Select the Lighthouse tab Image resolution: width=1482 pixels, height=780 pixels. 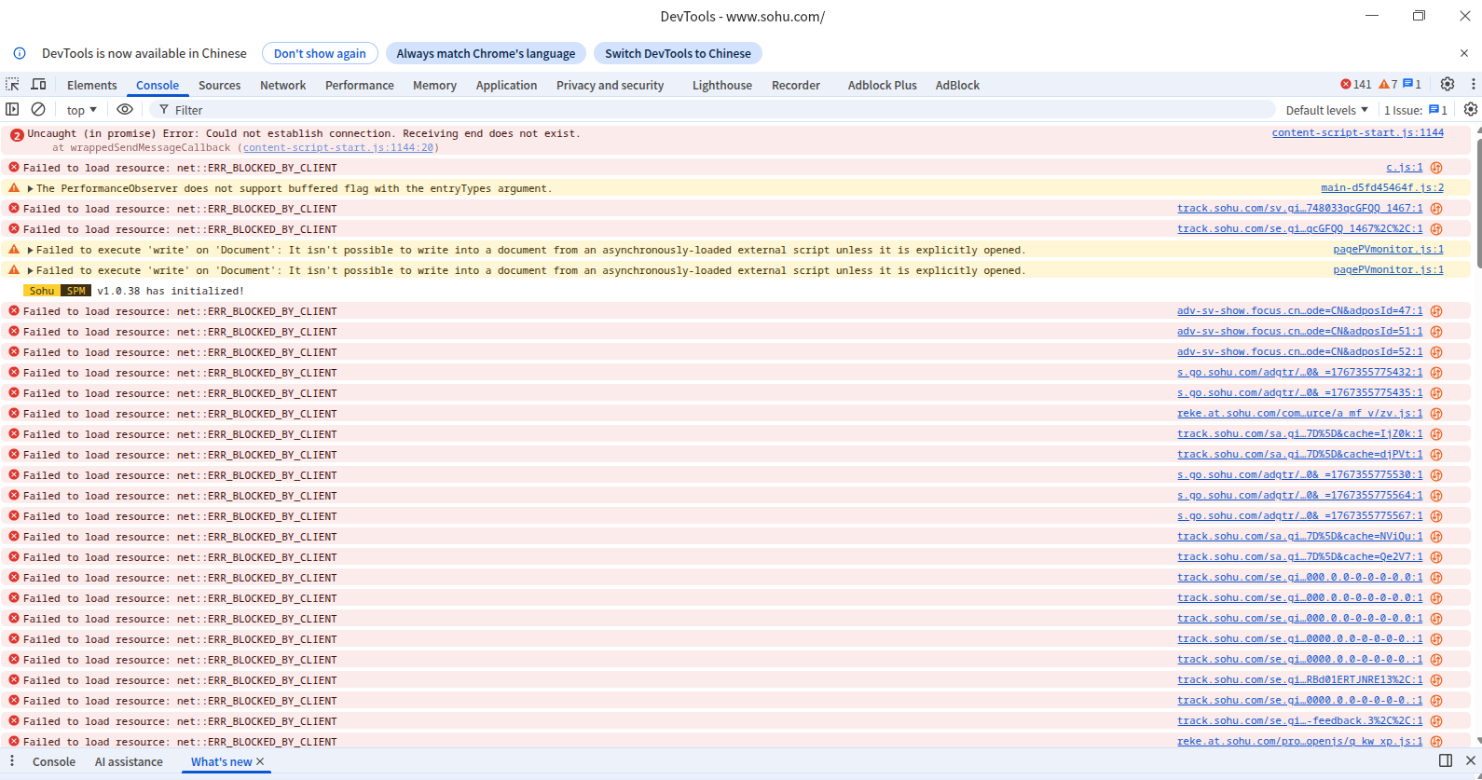722,85
